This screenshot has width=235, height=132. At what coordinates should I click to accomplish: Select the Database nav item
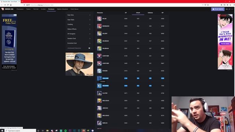pos(51,9)
